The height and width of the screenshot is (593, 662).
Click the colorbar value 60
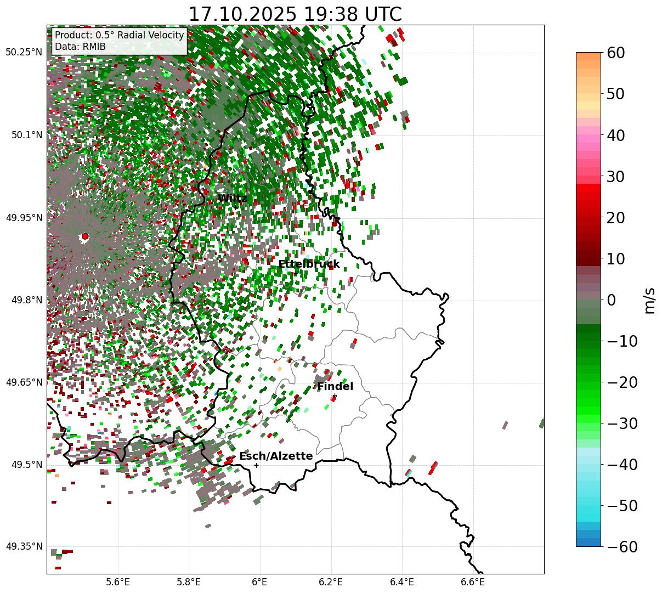click(615, 53)
